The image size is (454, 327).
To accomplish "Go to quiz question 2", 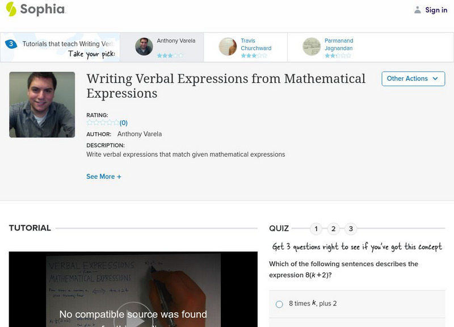I will 334,229.
